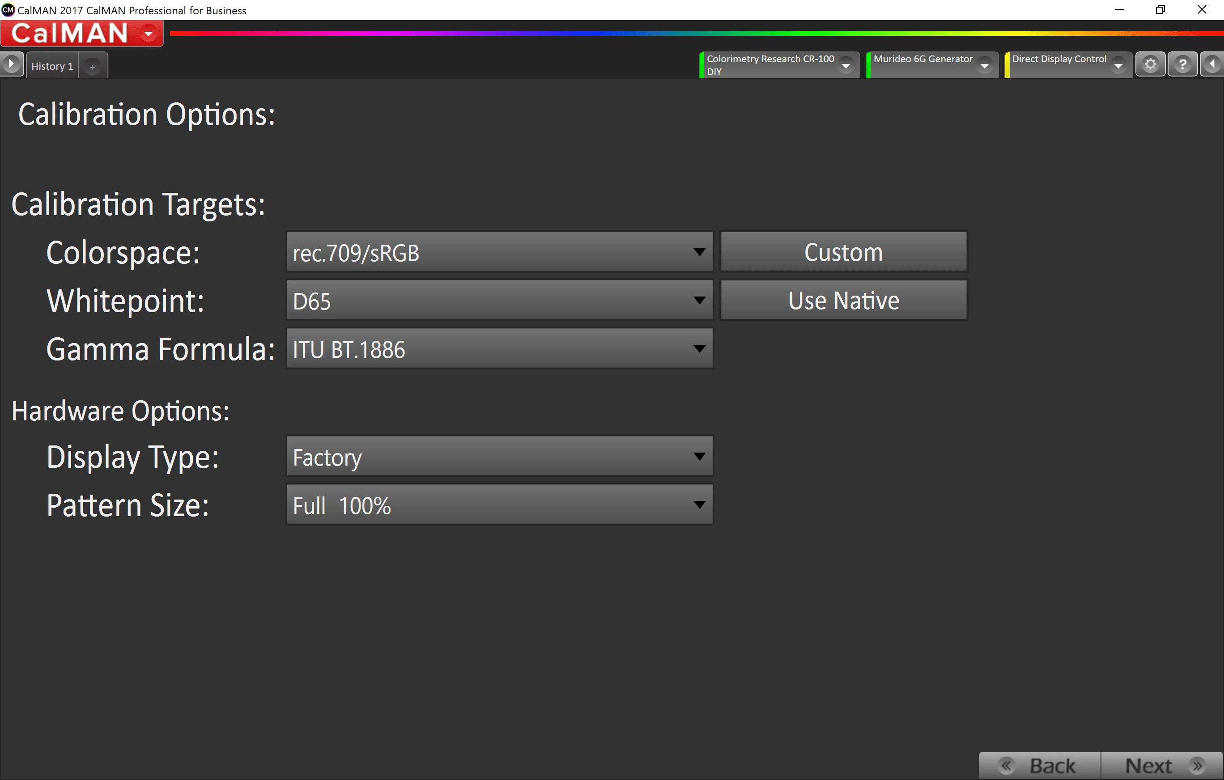Image resolution: width=1224 pixels, height=780 pixels.
Task: Proceed with the Next button
Action: tap(1162, 766)
